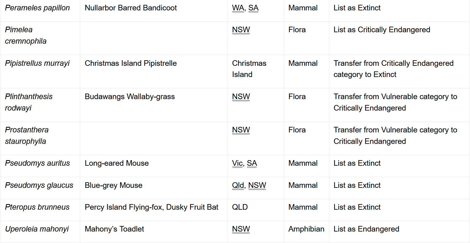Click the List as Critically Endangered cell
This screenshot has width=470, height=243.
(x=382, y=30)
